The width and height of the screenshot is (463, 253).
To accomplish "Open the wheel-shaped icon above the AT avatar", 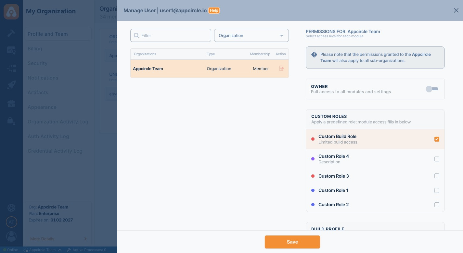I will coord(11,208).
